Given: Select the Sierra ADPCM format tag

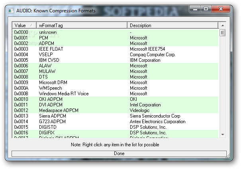Looking at the screenshot, I should tap(53, 116).
